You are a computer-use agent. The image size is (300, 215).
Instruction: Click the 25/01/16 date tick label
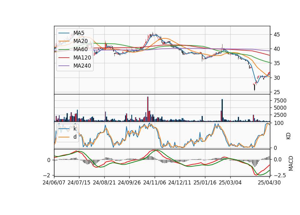pyautogui.click(x=205, y=183)
